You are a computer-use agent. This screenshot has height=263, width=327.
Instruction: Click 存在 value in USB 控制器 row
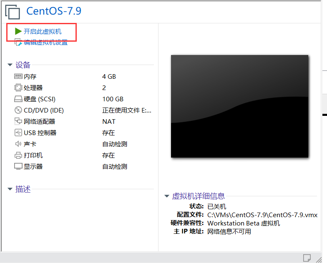point(108,133)
